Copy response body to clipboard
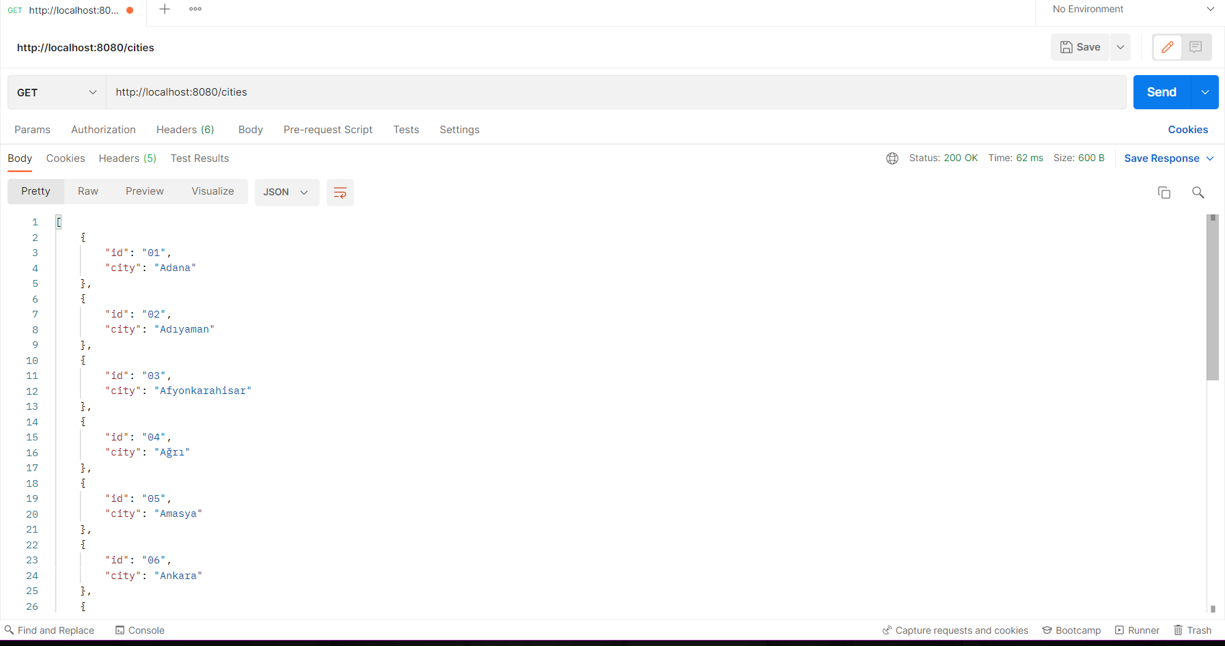The height and width of the screenshot is (646, 1225). click(x=1164, y=193)
